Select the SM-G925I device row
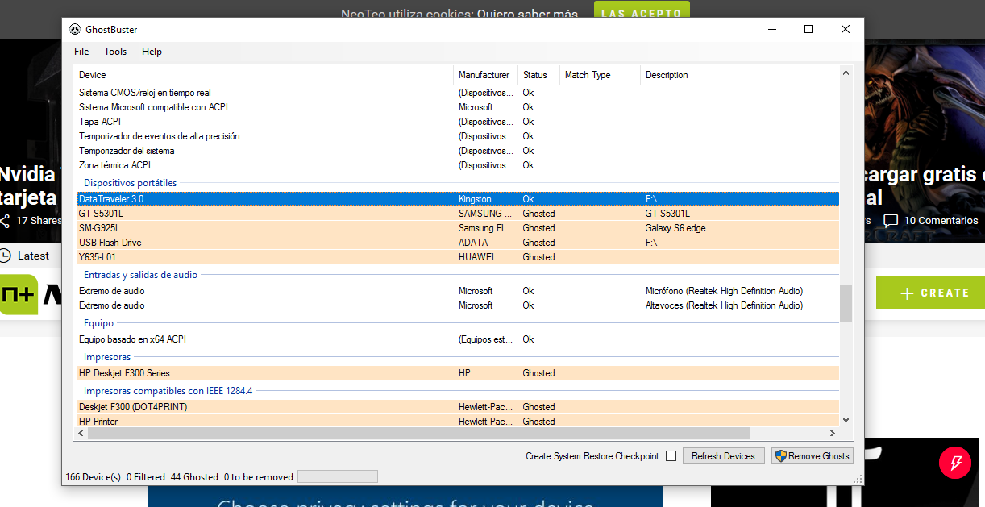Screen dimensions: 985x507 (458, 228)
